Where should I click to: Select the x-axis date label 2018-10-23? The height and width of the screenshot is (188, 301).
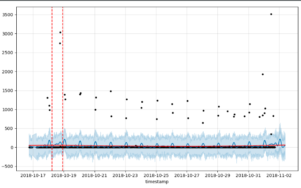click(125, 175)
